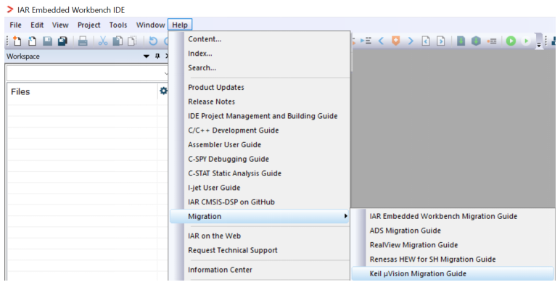Click the Save All toolbar icon
This screenshot has width=560, height=290.
[63, 41]
